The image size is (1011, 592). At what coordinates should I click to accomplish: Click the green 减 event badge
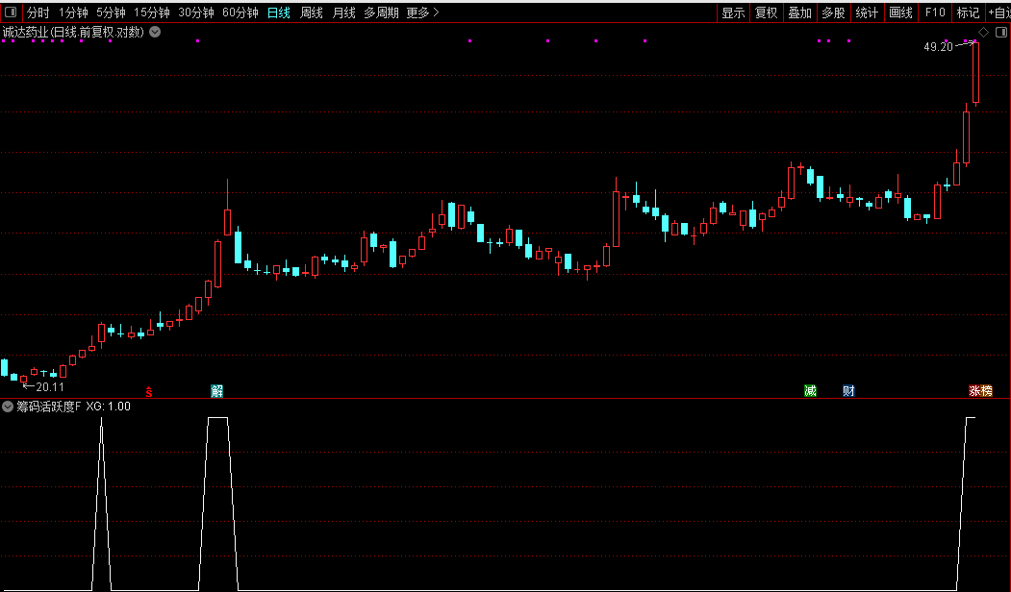click(x=811, y=391)
